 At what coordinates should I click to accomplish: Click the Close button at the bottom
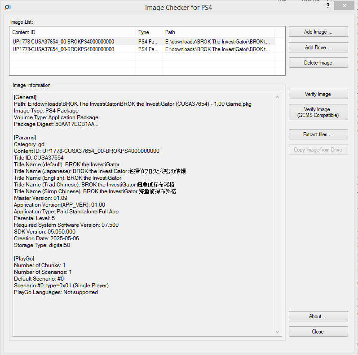(318, 332)
